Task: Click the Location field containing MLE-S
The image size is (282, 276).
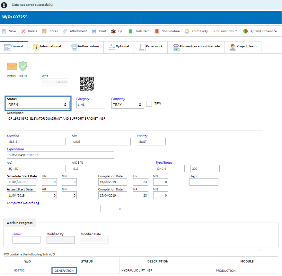Action: point(36,142)
